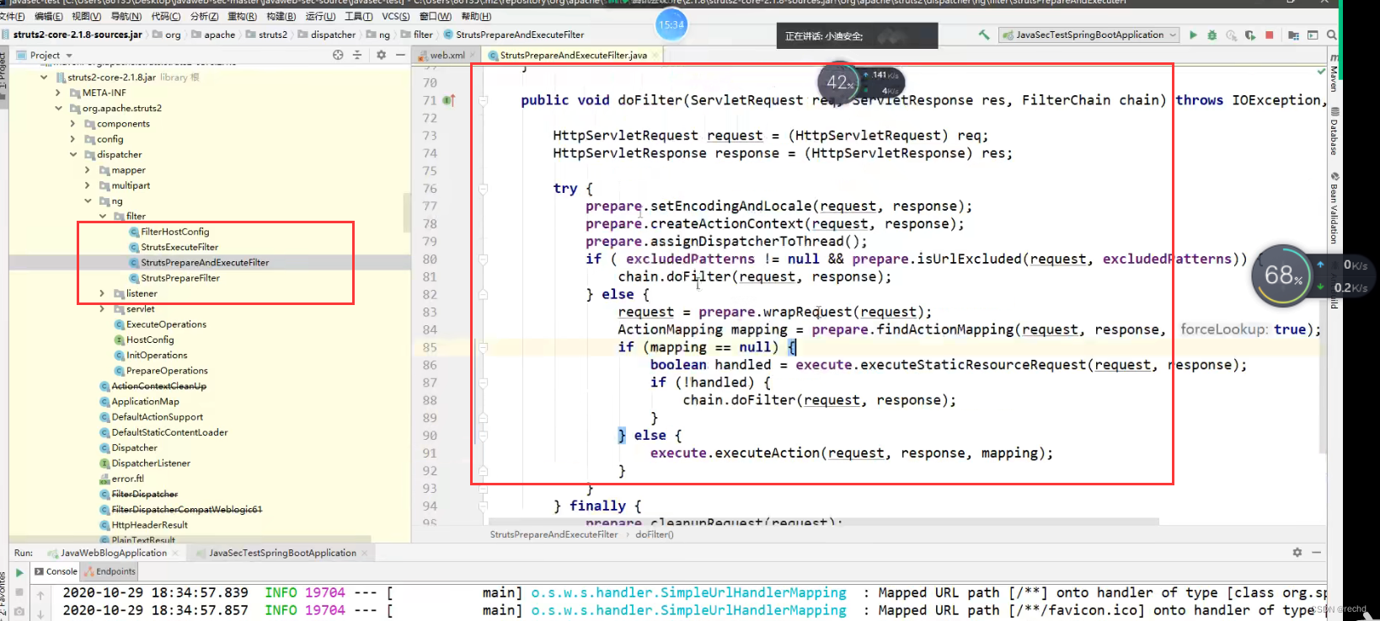The width and height of the screenshot is (1380, 621).
Task: Click line number 85 in the gutter
Action: (x=430, y=347)
